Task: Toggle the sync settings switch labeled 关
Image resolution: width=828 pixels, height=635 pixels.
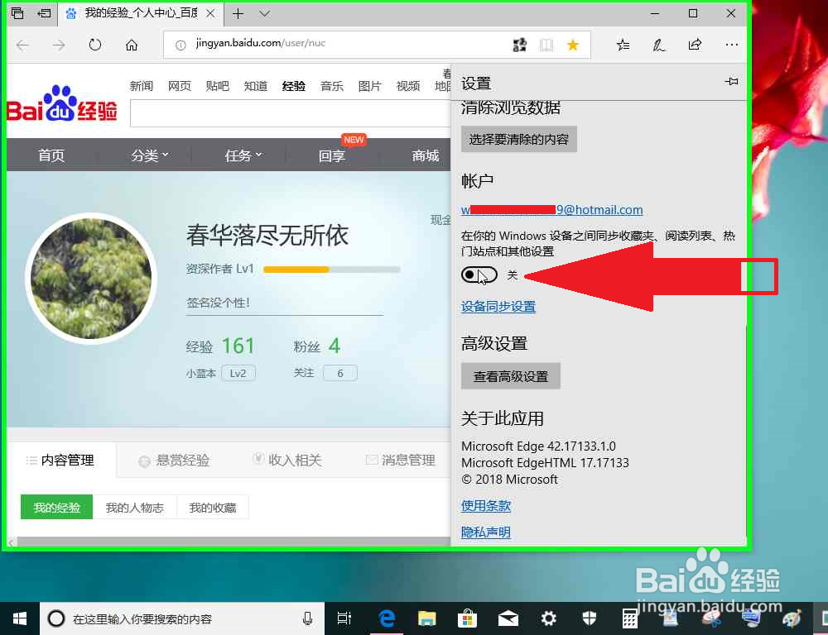Action: click(x=479, y=275)
